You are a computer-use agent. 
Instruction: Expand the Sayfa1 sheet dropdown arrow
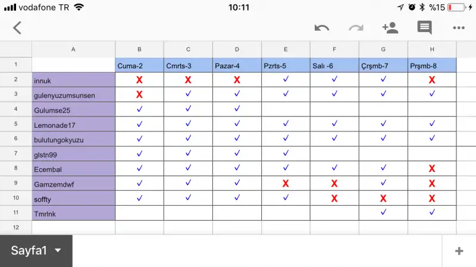coord(58,251)
